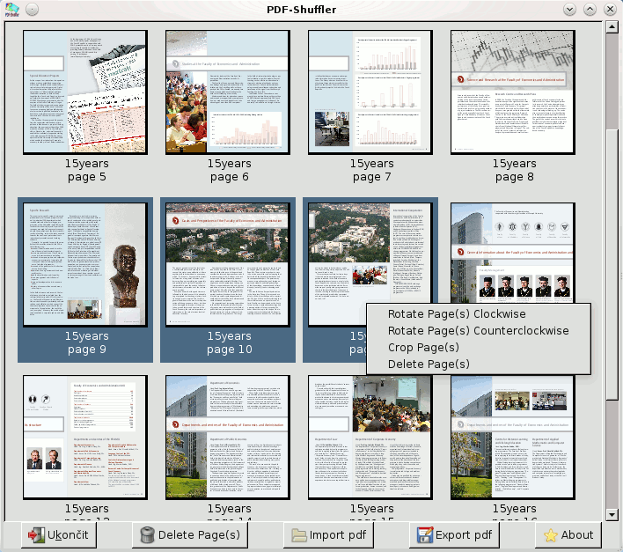Select the thumbnail showing five portraits

coord(513,253)
